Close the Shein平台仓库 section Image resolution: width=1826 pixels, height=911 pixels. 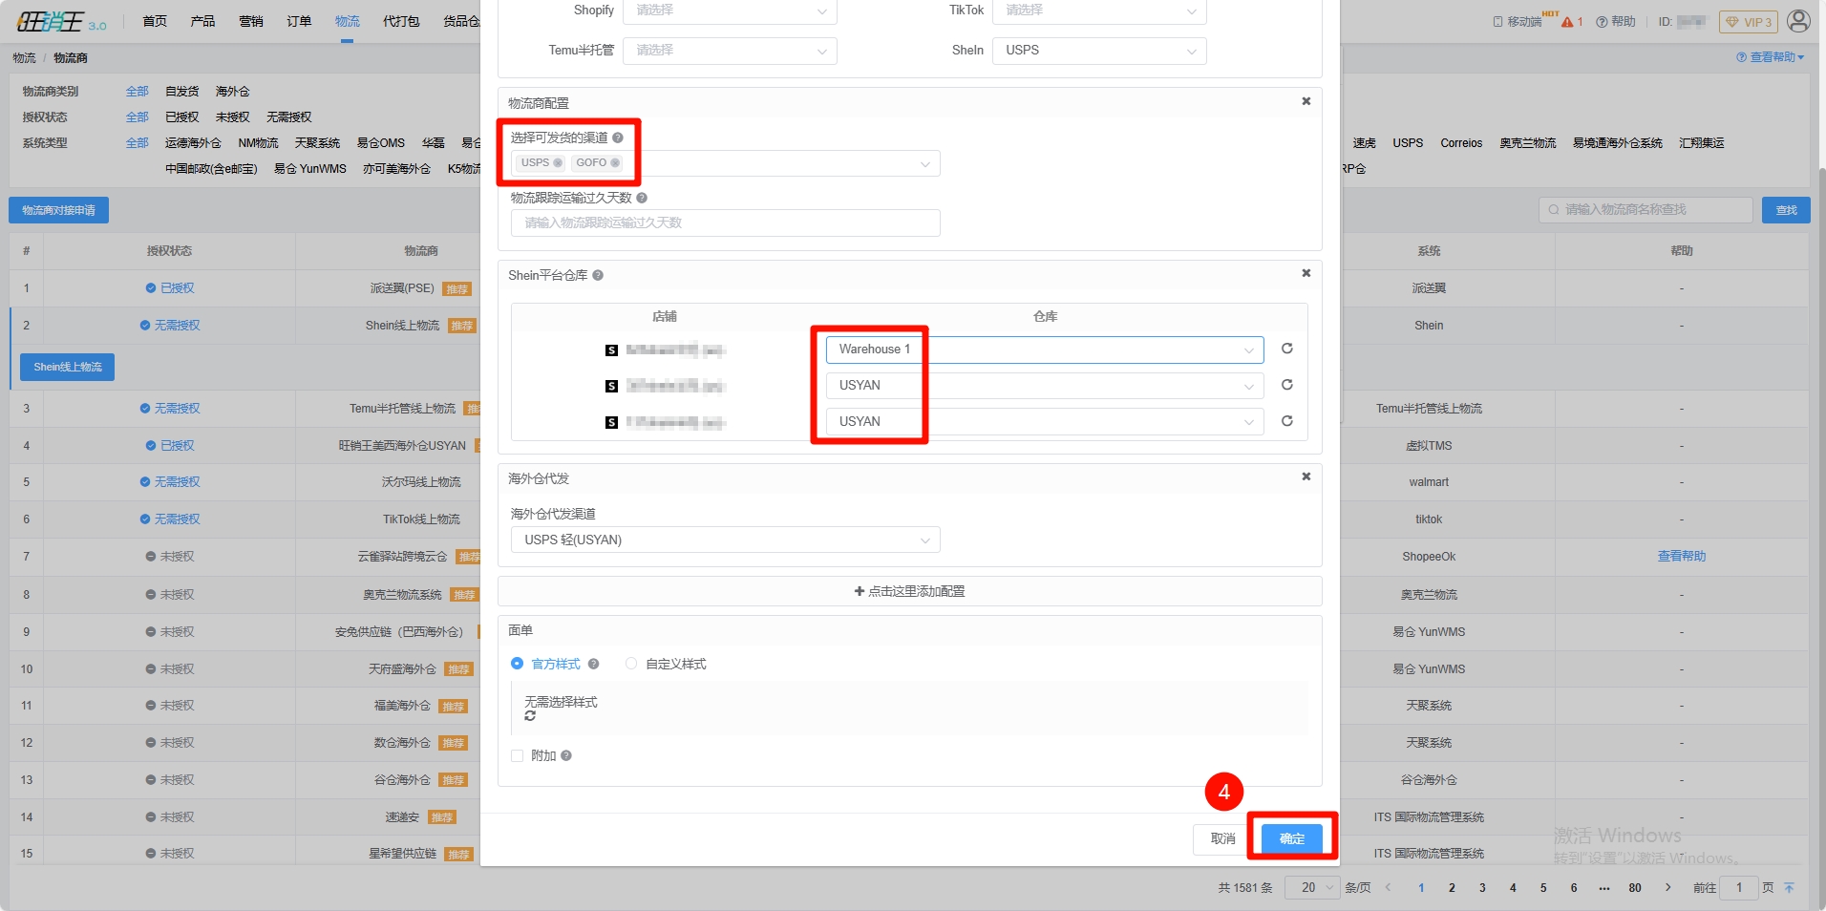[1306, 273]
